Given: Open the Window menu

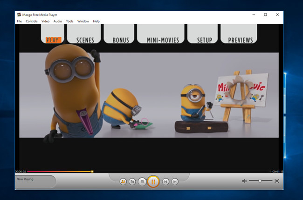Looking at the screenshot, I should (x=83, y=21).
